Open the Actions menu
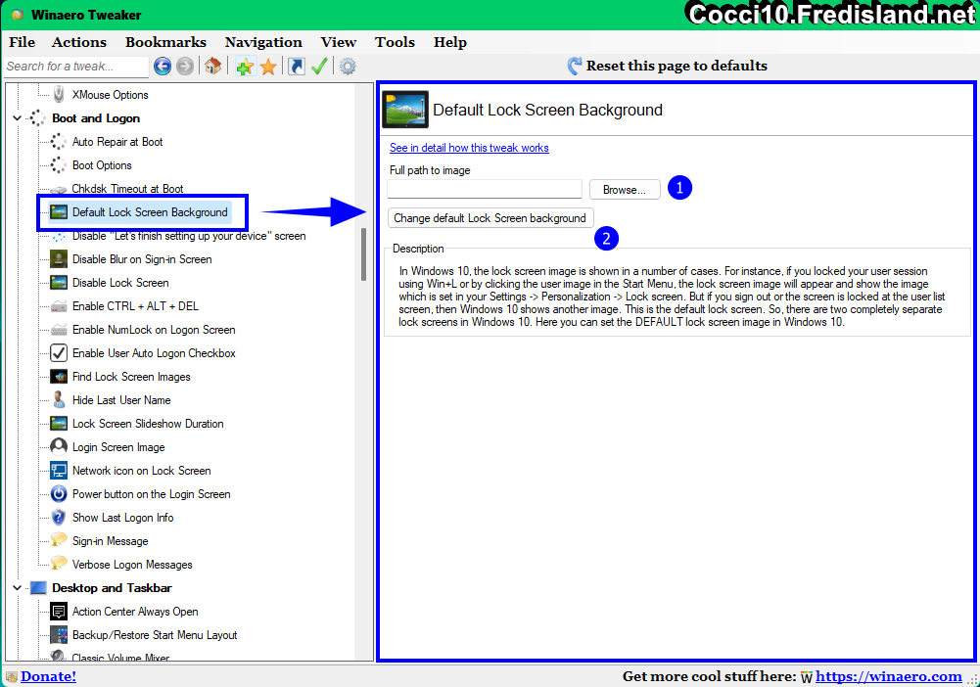980x687 pixels. (x=78, y=42)
